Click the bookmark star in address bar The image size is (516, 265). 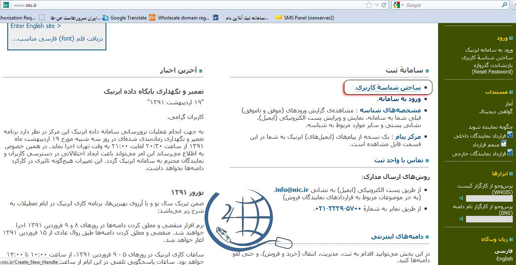(369, 5)
